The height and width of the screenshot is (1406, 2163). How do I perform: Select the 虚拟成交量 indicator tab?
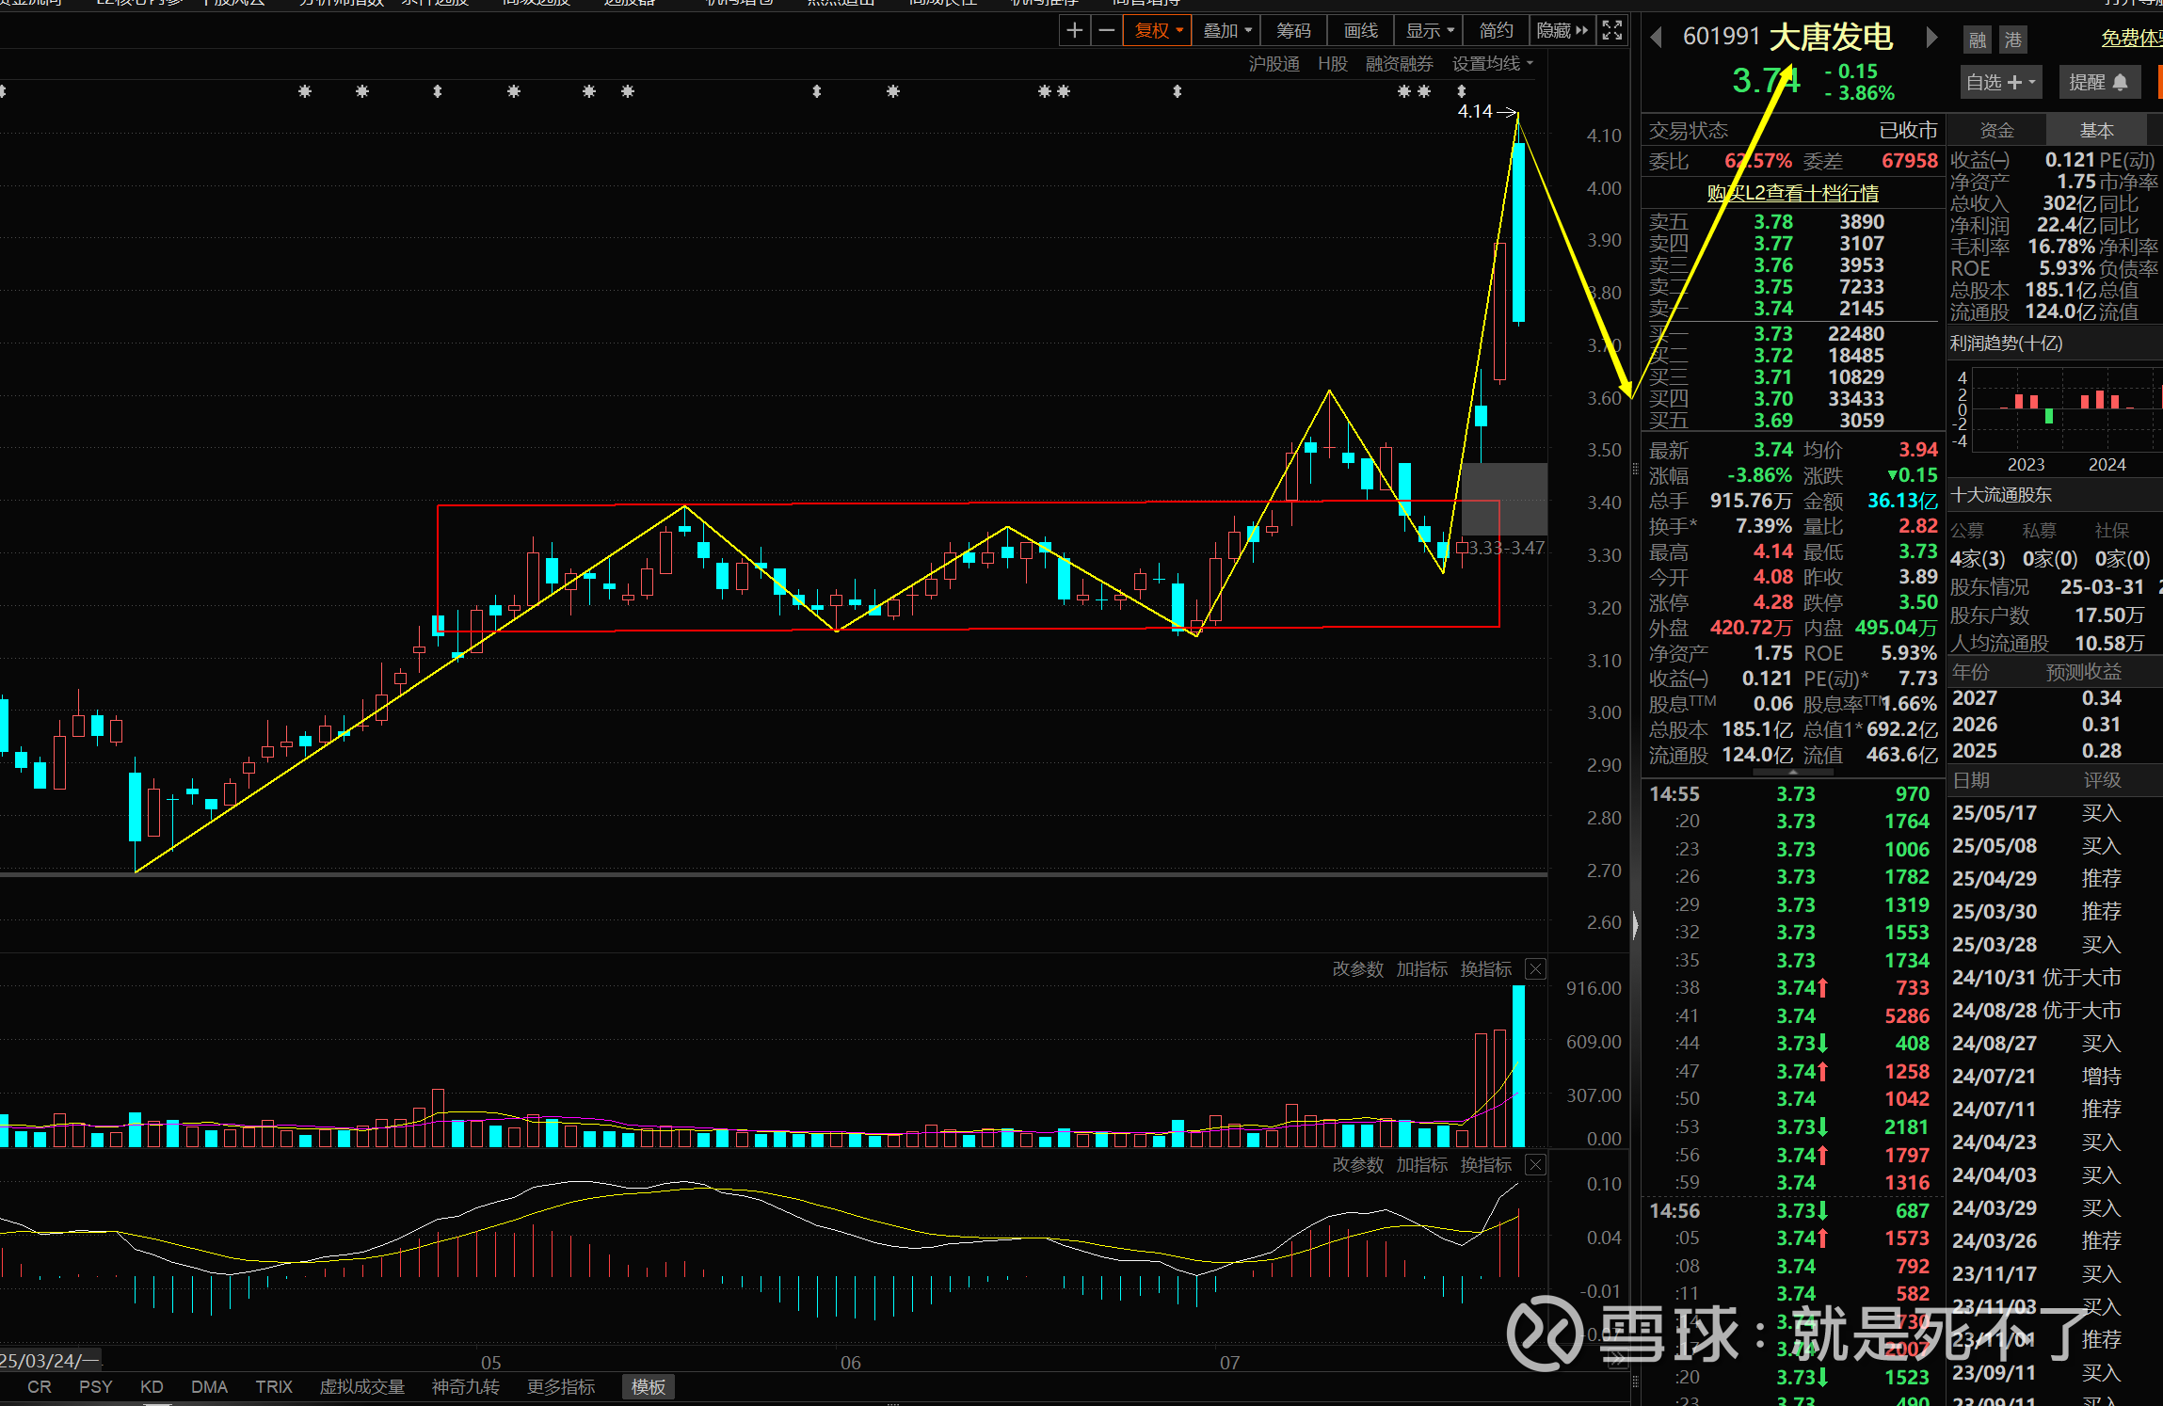point(362,1387)
